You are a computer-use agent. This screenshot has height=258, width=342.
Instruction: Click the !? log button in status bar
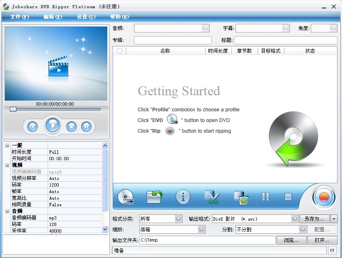332,250
